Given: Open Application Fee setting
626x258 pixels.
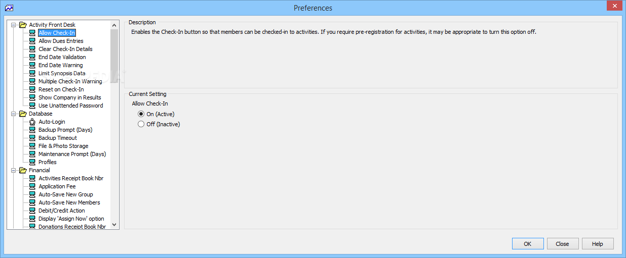Looking at the screenshot, I should [x=57, y=186].
